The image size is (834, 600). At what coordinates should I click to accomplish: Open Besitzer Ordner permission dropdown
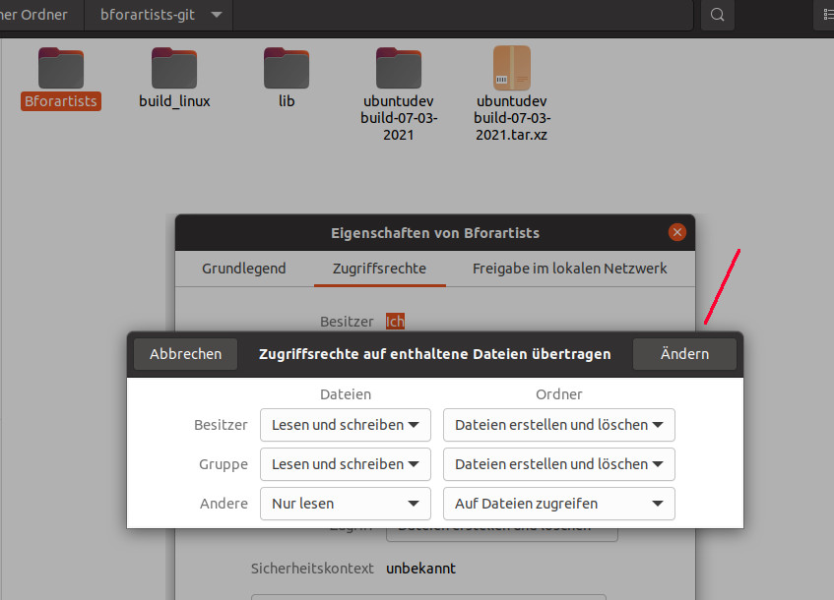click(x=558, y=425)
